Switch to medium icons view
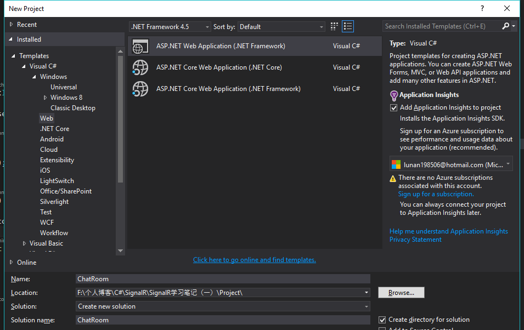The height and width of the screenshot is (330, 524). click(334, 26)
